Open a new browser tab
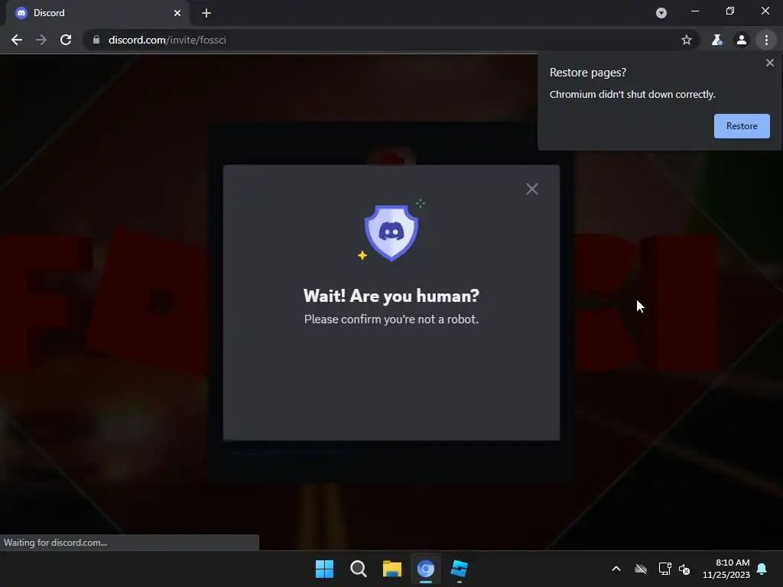The width and height of the screenshot is (783, 587). pos(206,13)
